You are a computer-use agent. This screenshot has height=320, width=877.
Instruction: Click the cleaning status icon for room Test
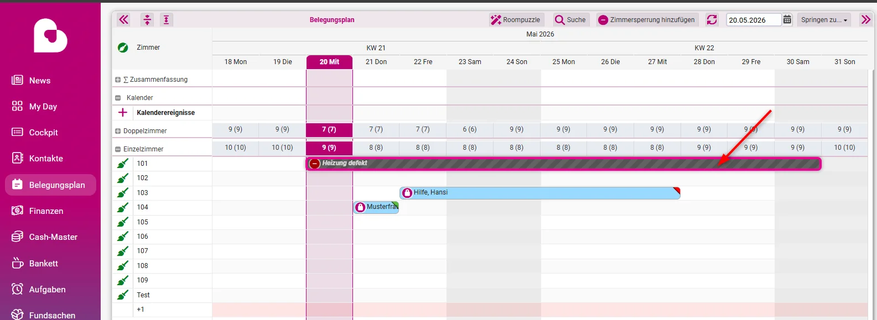123,295
